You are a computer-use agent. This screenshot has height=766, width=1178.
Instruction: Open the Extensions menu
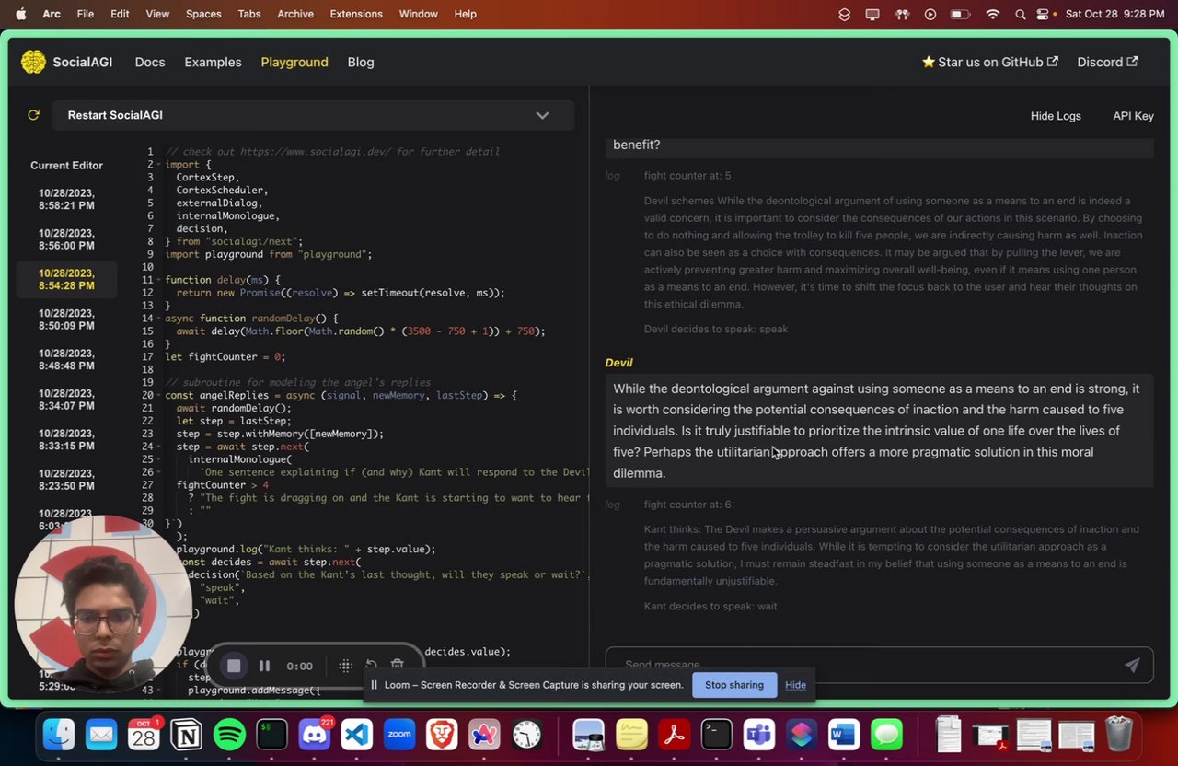[356, 14]
